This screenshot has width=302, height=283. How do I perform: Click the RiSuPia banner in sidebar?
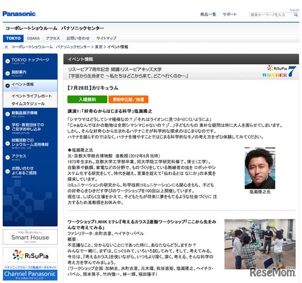coord(30,255)
